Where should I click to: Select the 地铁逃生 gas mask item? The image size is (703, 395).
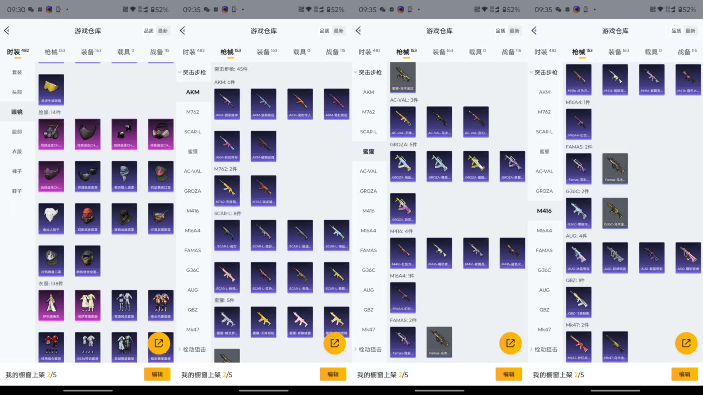tap(51, 134)
